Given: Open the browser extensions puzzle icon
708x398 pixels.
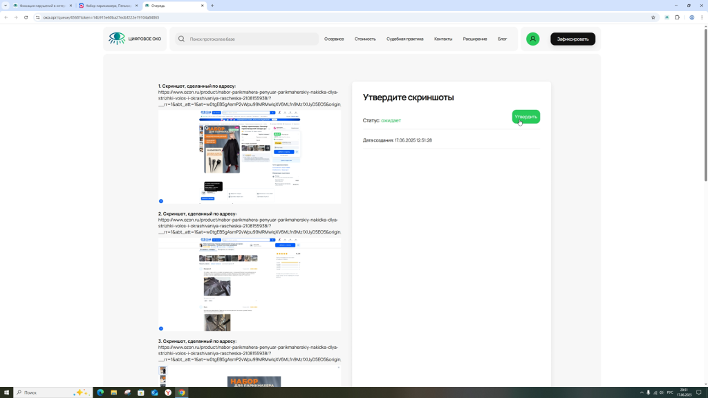Looking at the screenshot, I should pyautogui.click(x=678, y=17).
